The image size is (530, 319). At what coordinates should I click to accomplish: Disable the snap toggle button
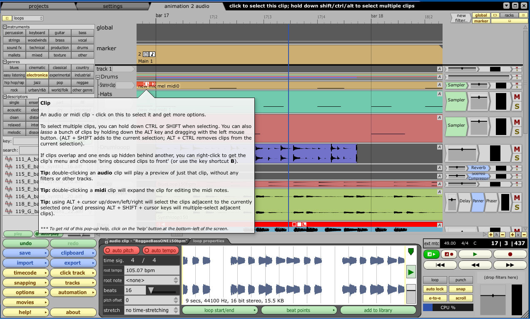460,289
